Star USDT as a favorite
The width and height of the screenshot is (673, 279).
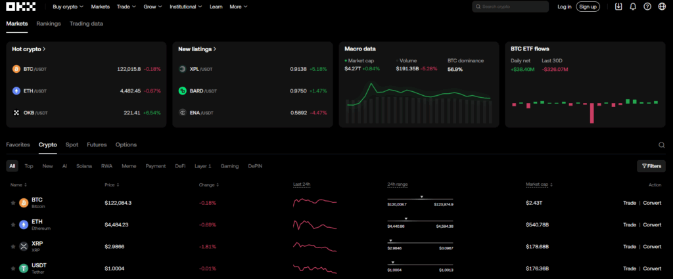(x=12, y=268)
